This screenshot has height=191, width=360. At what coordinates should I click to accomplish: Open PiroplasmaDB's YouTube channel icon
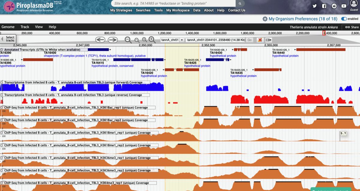[x=343, y=6]
